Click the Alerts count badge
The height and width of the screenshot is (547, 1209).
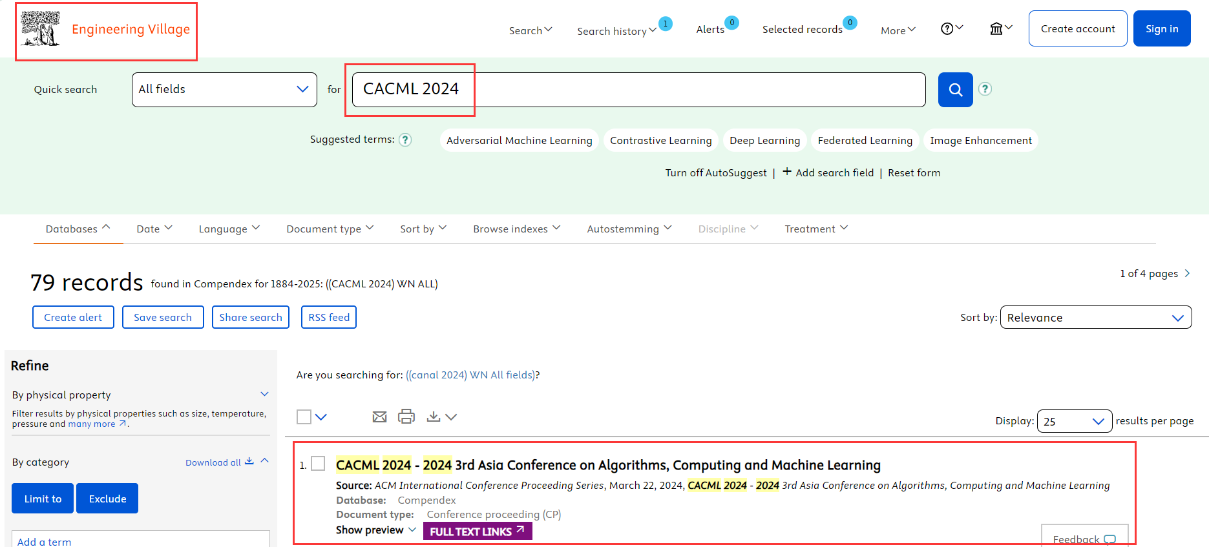coord(731,23)
